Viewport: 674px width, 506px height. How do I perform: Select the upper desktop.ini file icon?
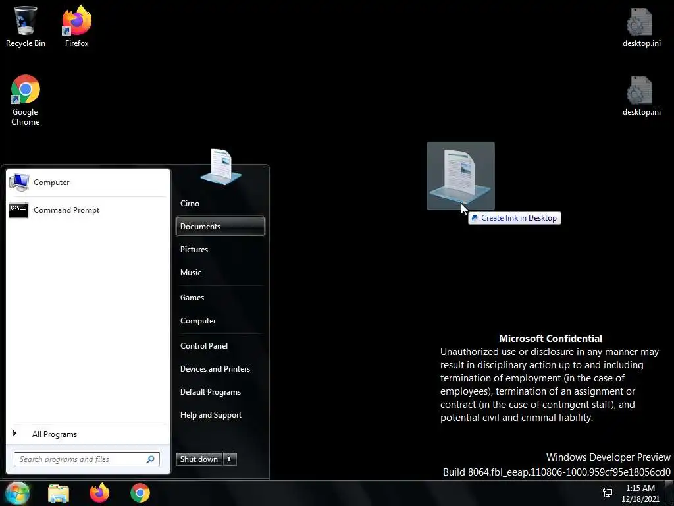(641, 26)
